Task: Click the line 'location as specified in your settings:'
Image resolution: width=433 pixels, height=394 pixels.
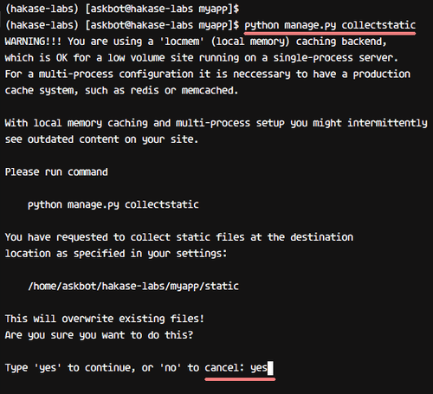Action: click(x=116, y=254)
